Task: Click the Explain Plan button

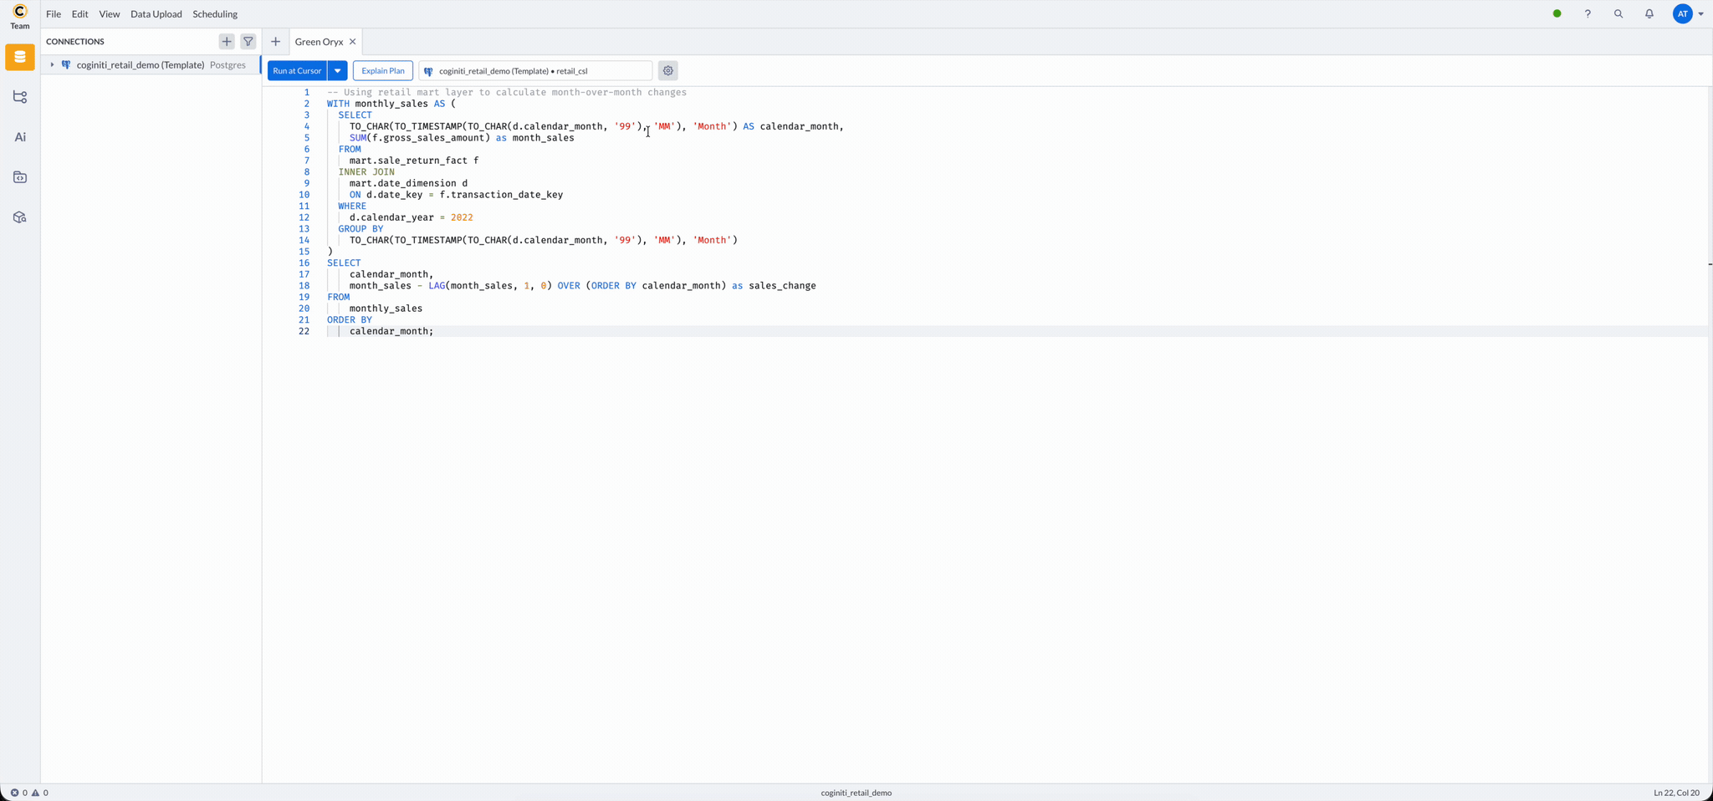Action: click(382, 71)
